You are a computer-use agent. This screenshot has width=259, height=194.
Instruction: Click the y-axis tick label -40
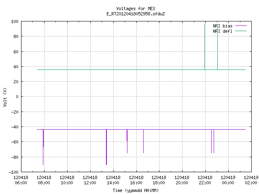(15, 127)
